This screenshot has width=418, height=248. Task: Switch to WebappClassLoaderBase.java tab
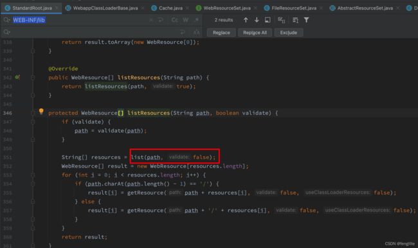105,8
